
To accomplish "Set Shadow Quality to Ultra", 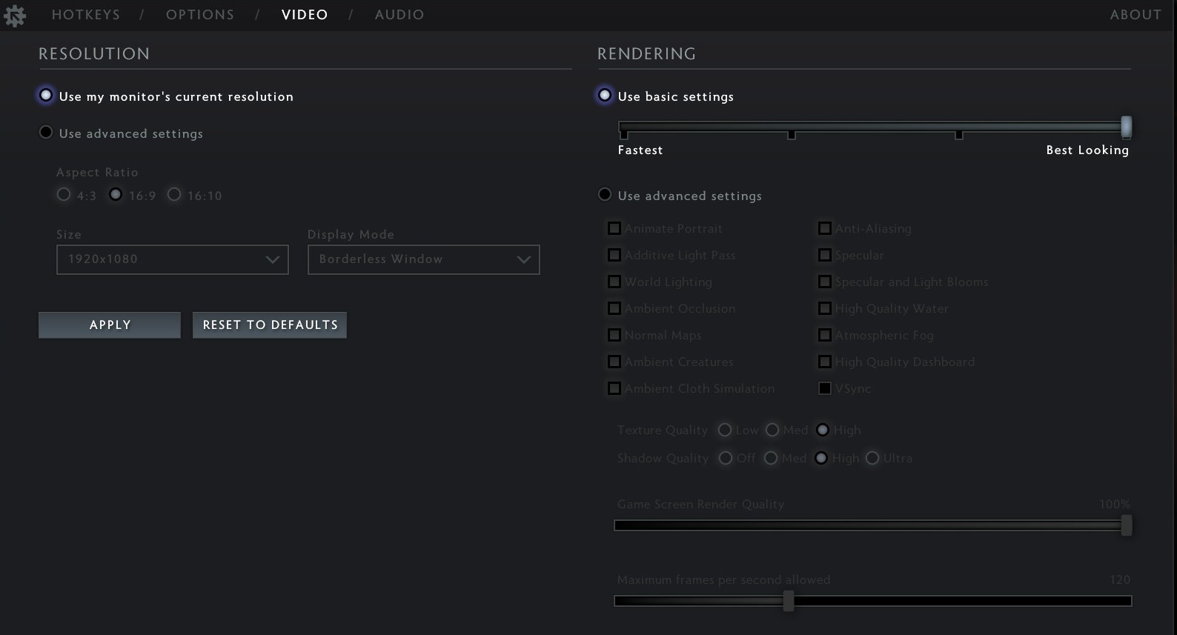I will [x=872, y=459].
